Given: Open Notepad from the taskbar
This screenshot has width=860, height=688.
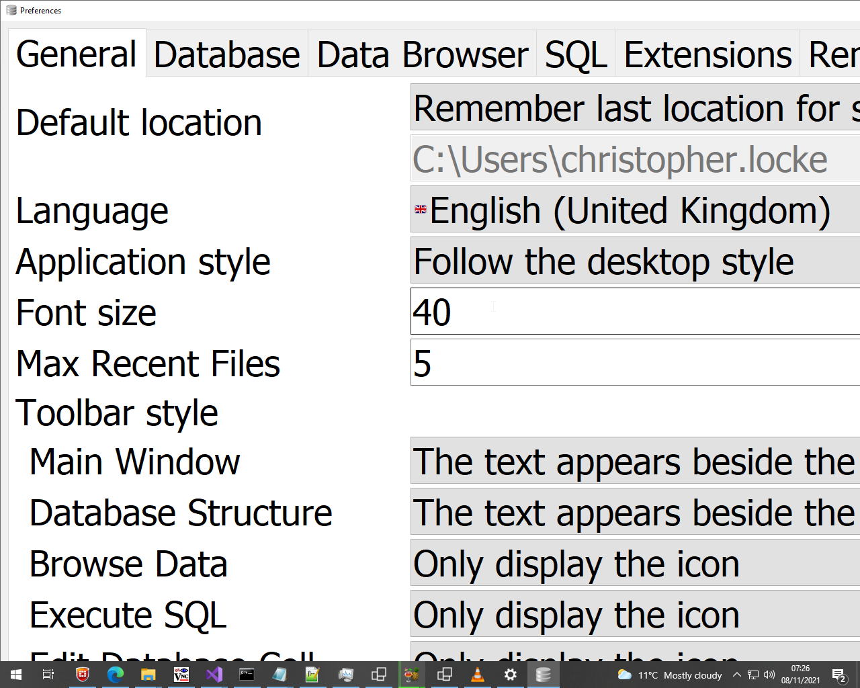Looking at the screenshot, I should point(279,675).
